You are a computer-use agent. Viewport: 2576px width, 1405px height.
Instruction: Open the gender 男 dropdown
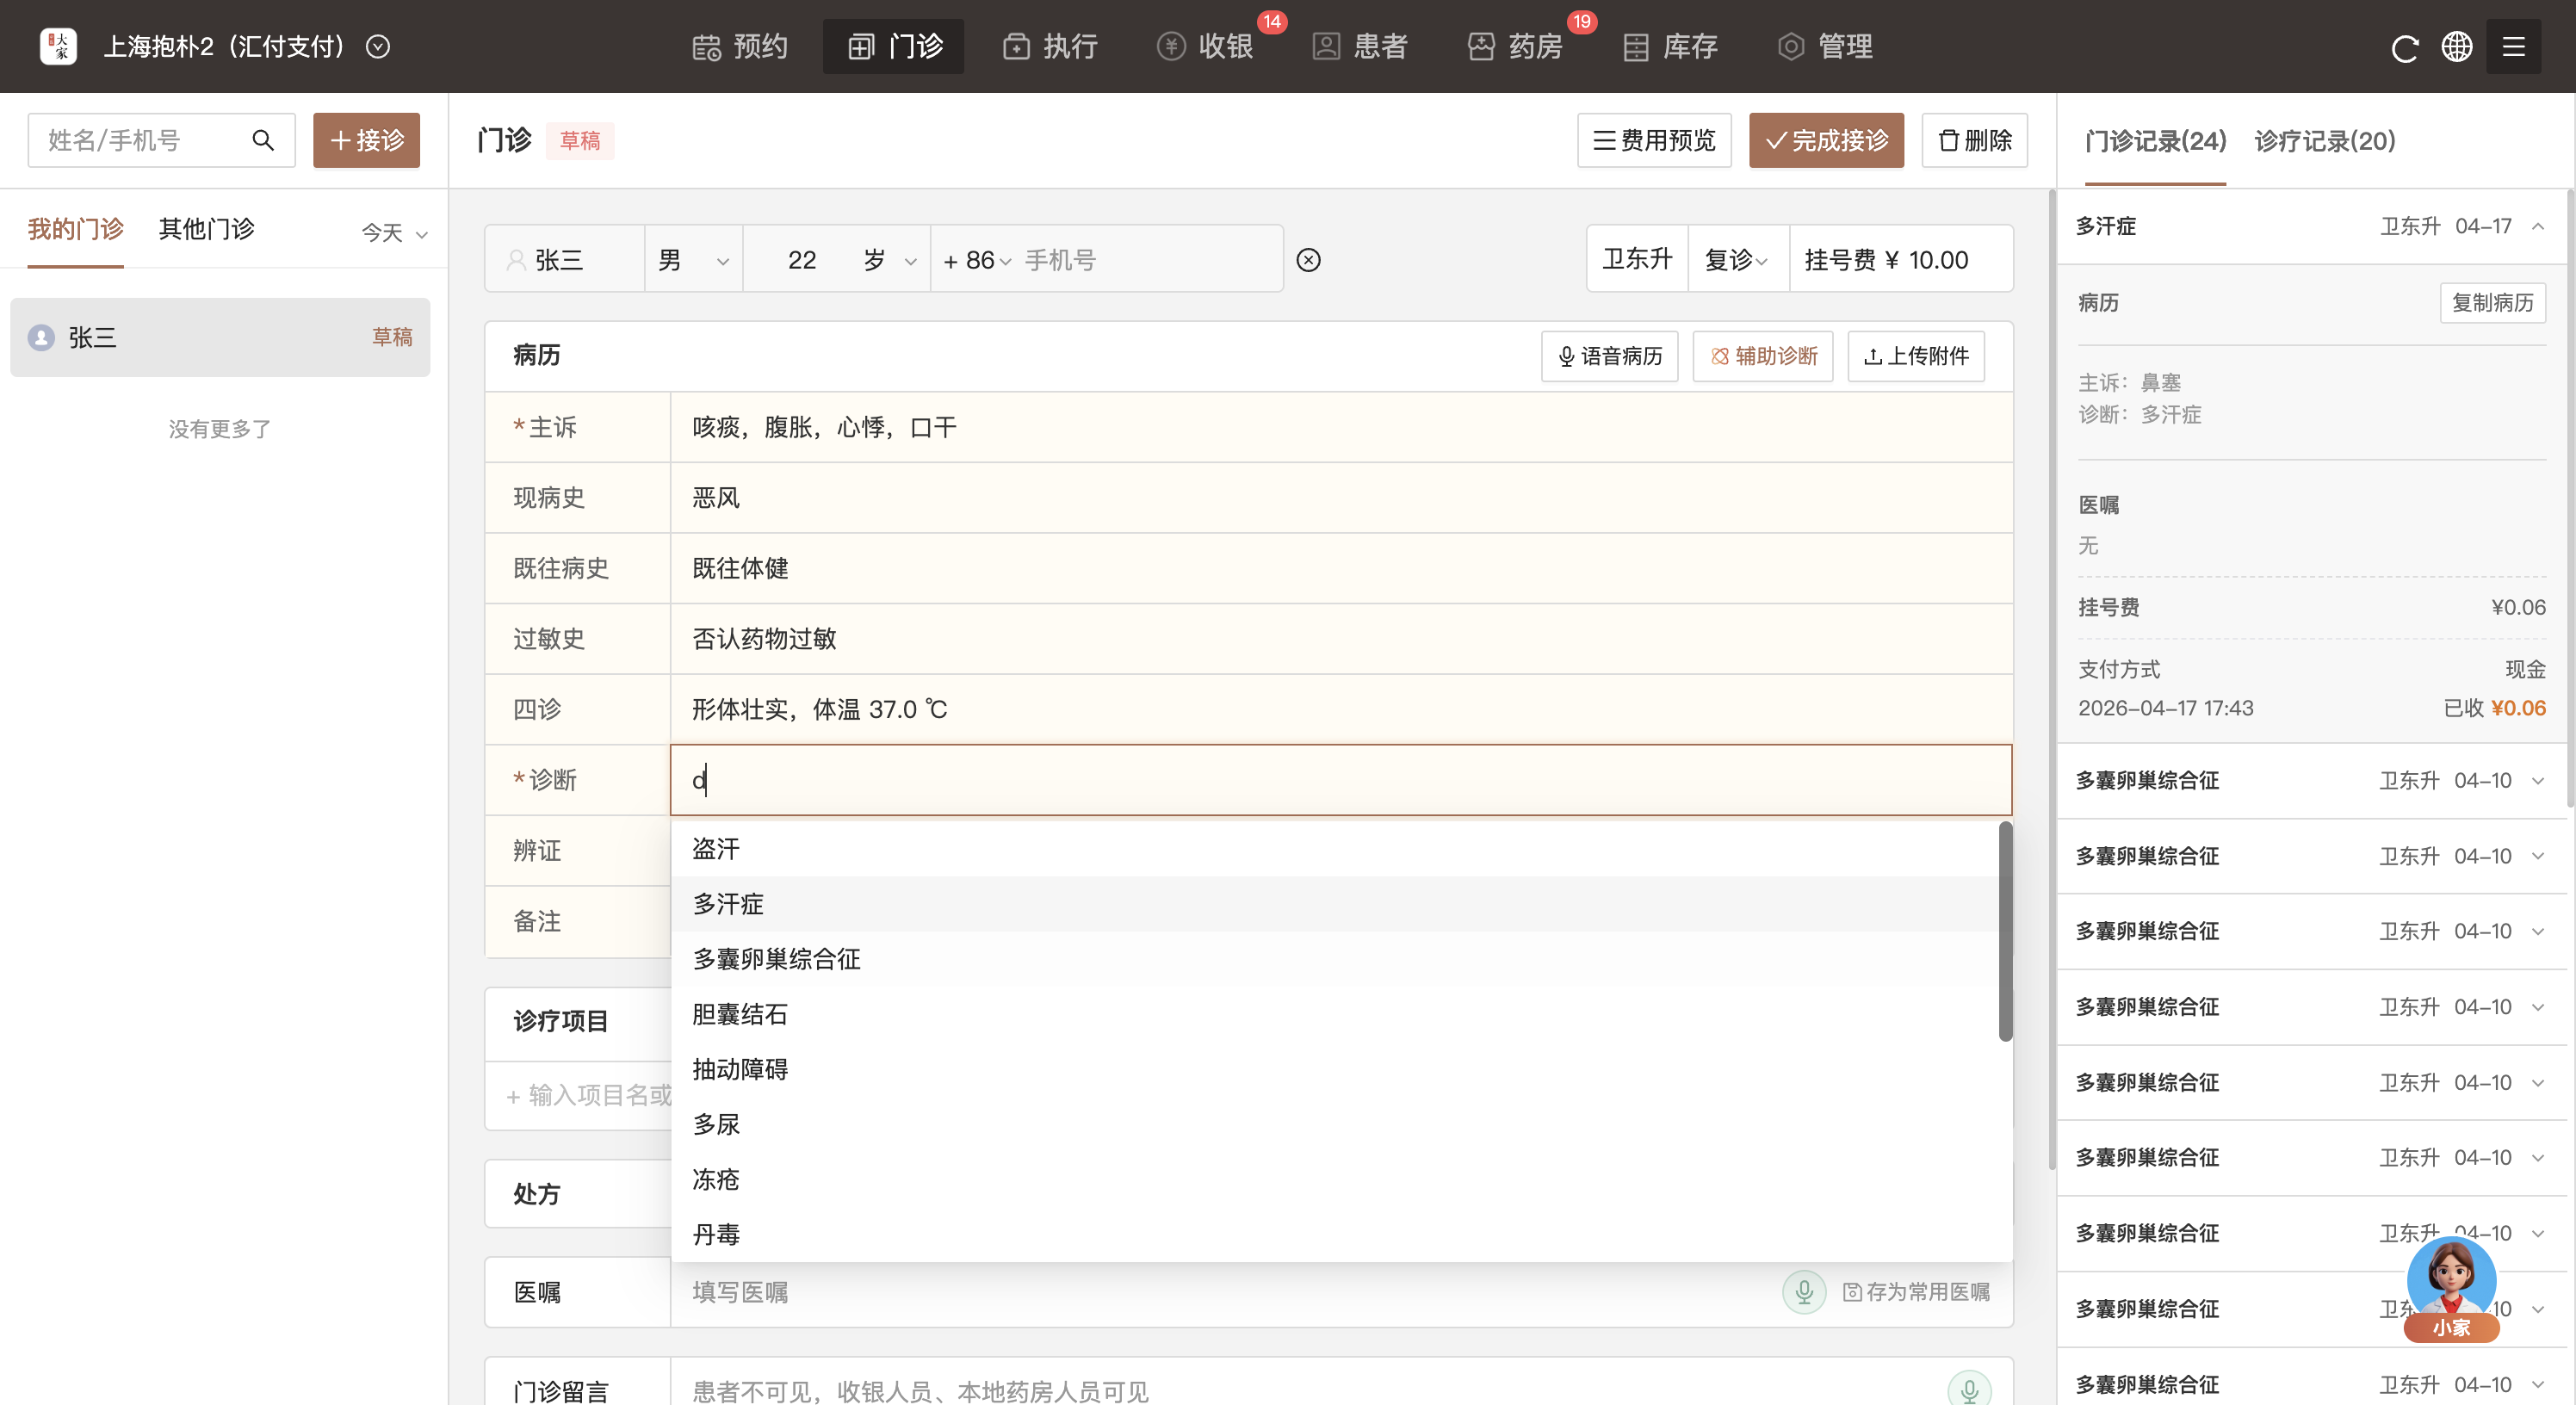[x=693, y=260]
